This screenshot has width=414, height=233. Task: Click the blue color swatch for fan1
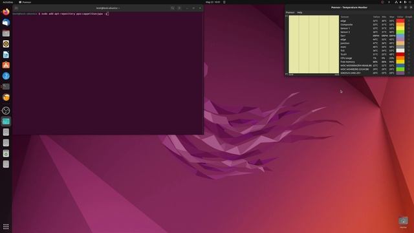coord(400,36)
